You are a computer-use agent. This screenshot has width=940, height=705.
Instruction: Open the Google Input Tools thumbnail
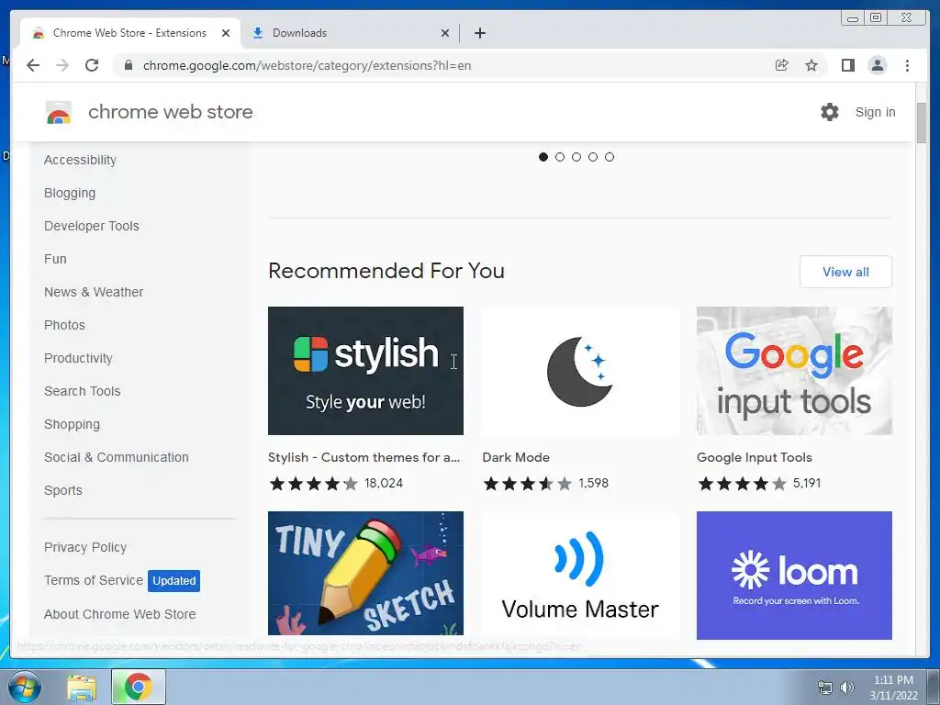[794, 371]
